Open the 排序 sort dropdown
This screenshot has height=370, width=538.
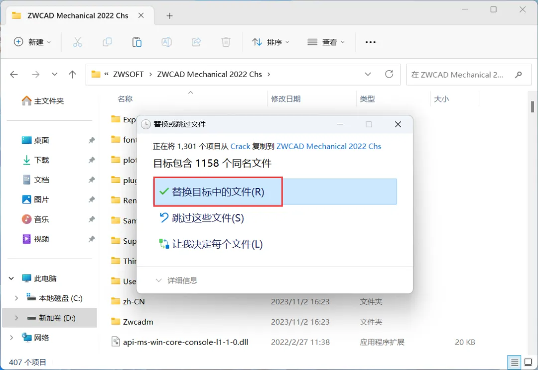[270, 42]
